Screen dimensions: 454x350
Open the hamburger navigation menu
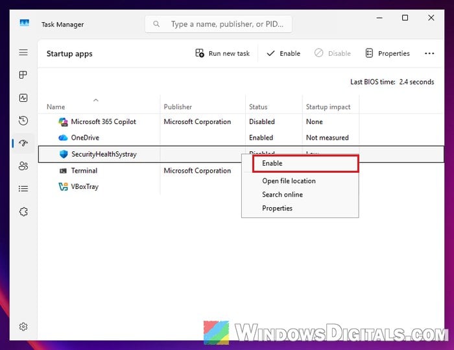point(23,53)
